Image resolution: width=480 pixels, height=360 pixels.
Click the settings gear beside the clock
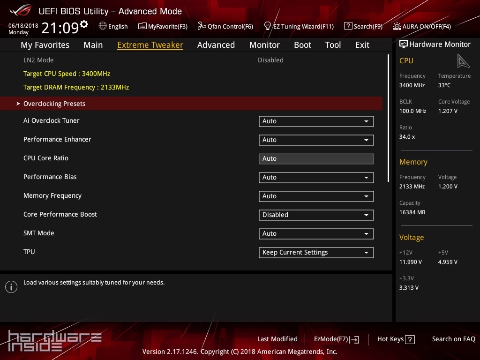(83, 24)
